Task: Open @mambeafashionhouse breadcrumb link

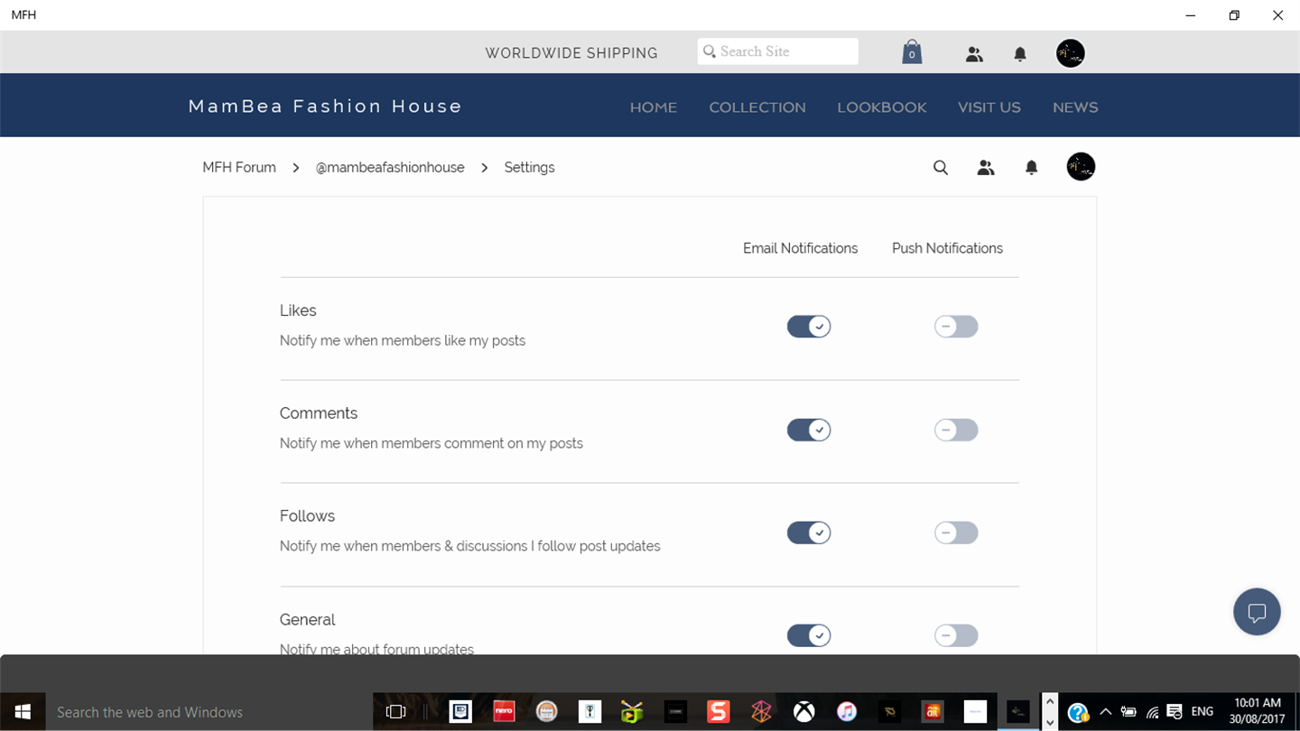Action: pos(390,168)
